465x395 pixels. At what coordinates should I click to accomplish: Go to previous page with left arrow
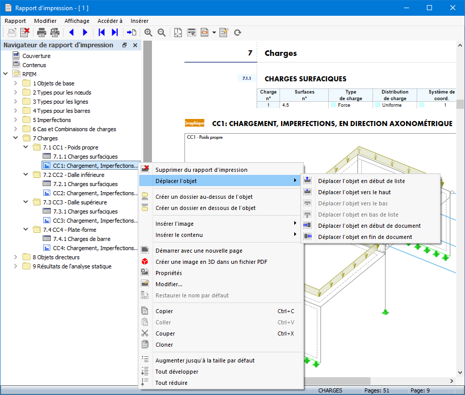[72, 33]
